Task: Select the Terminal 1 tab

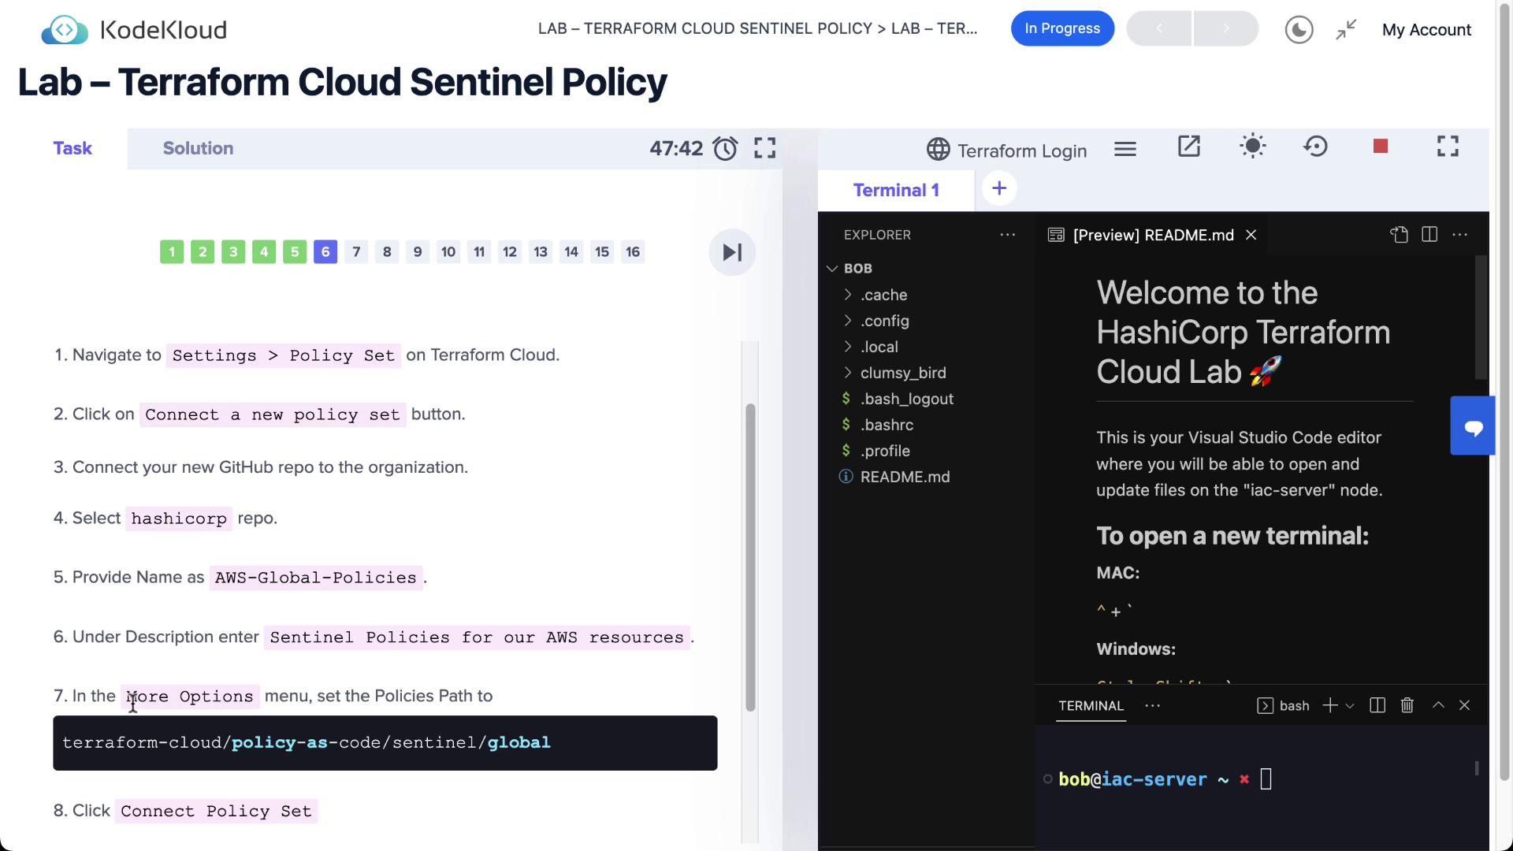Action: [896, 190]
